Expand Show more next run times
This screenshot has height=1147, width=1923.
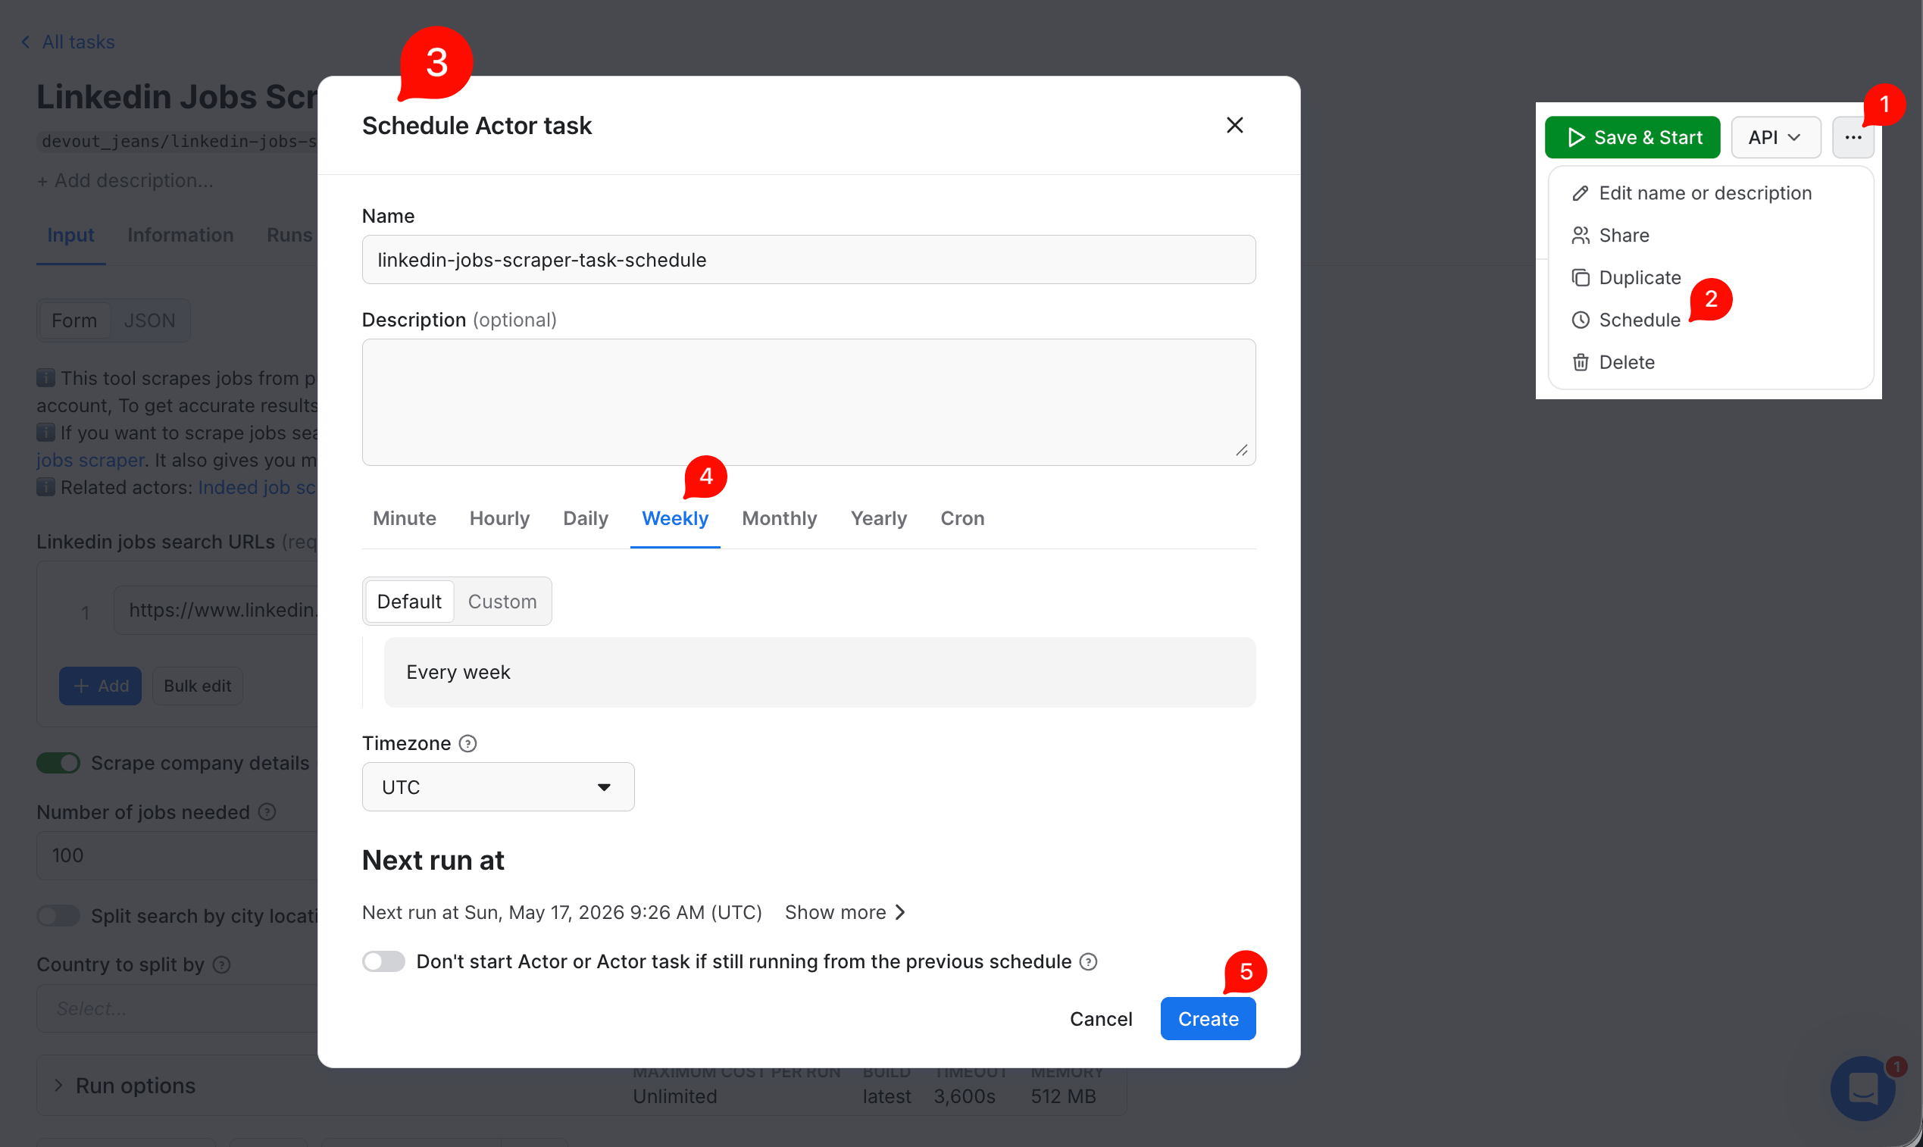(x=846, y=912)
